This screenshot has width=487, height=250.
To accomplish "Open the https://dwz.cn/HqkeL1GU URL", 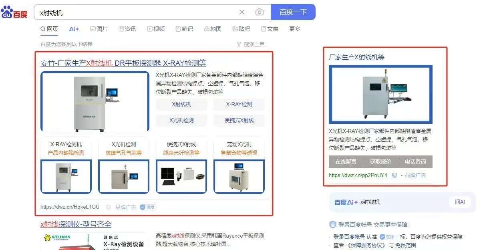I will (70, 207).
